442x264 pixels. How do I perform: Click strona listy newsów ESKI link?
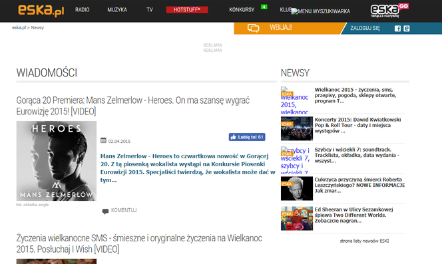pyautogui.click(x=364, y=241)
